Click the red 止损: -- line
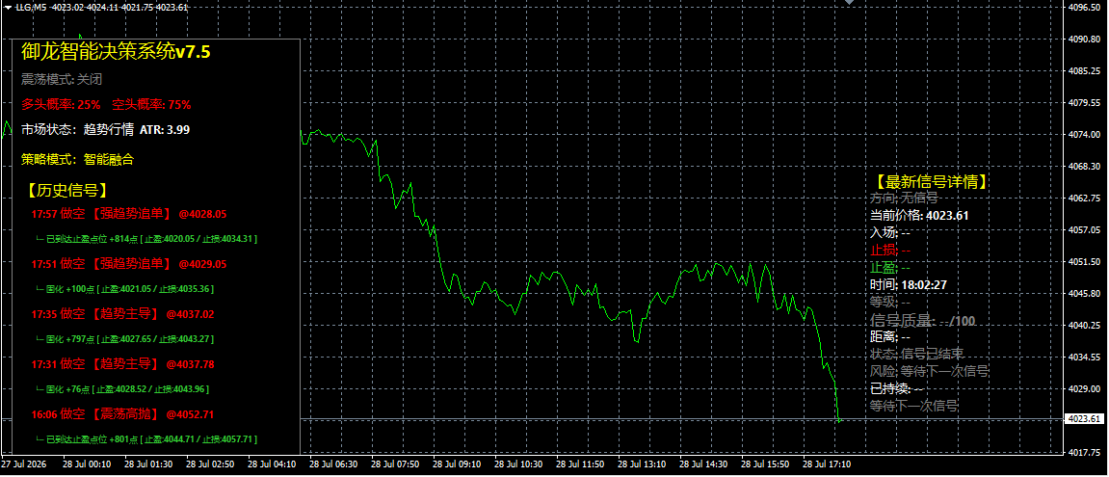Image resolution: width=1109 pixels, height=477 pixels. [x=889, y=250]
